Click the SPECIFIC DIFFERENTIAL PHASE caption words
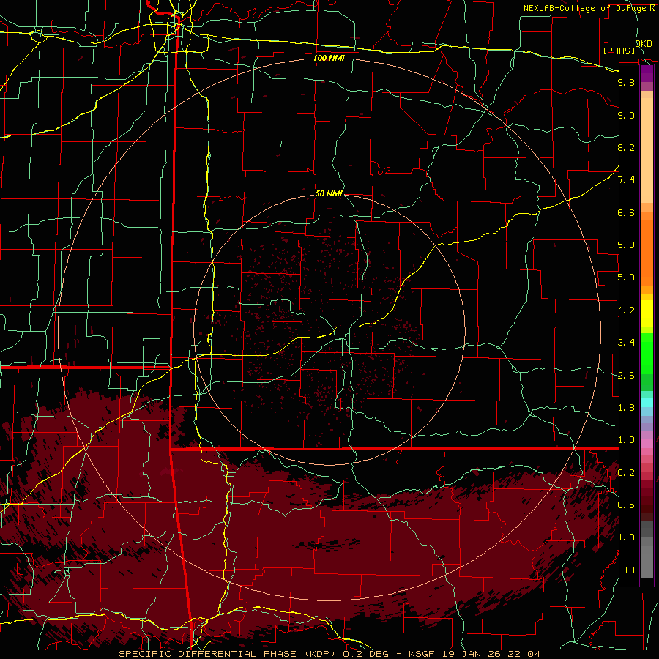 208,654
